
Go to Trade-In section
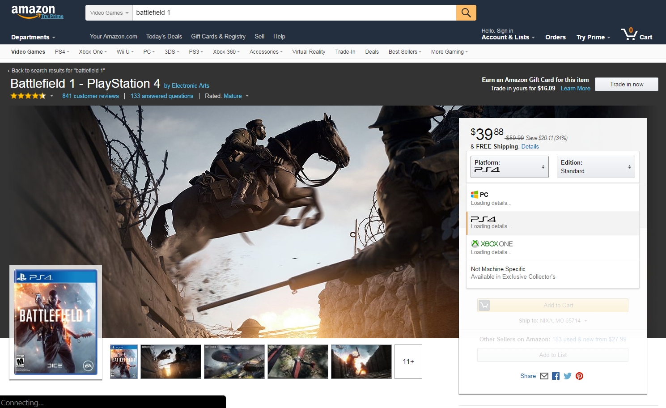point(345,52)
